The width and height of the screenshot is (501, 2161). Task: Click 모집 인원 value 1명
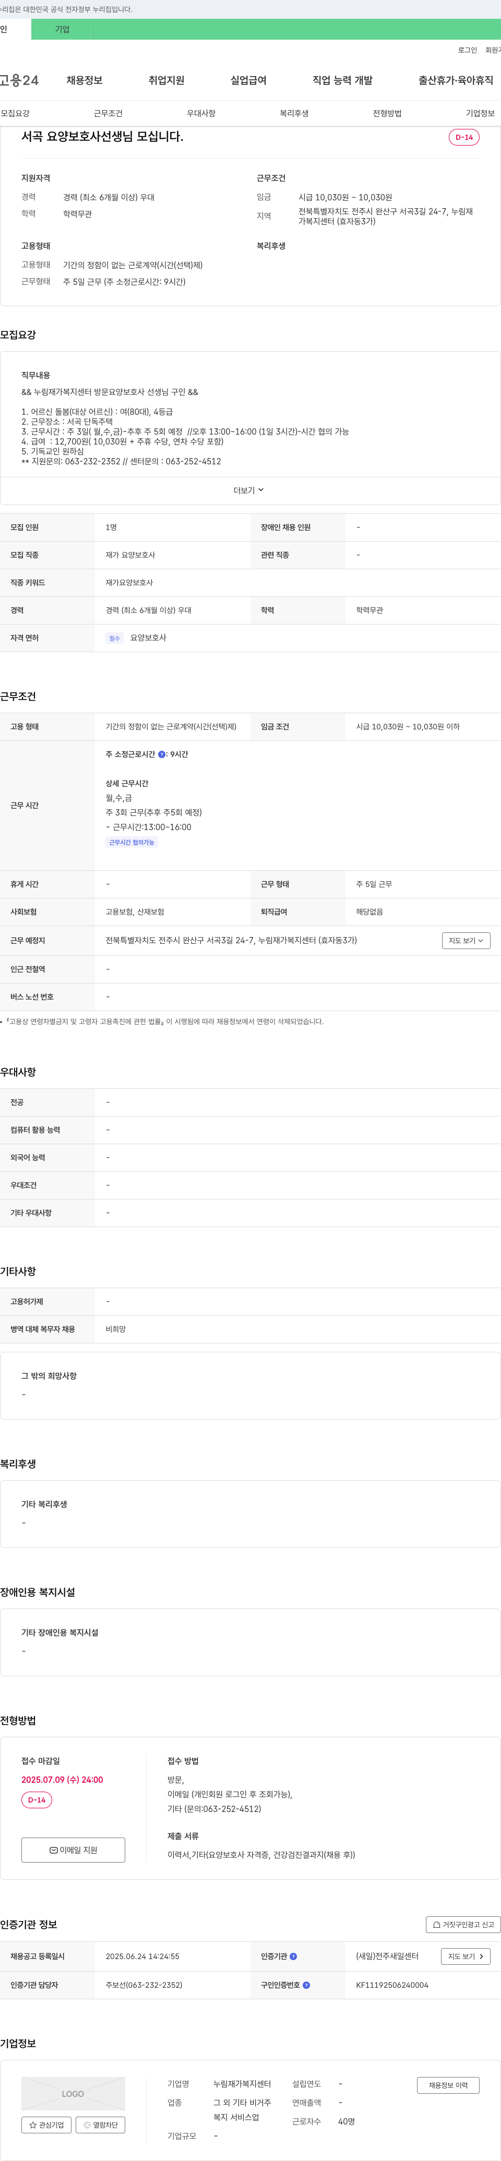(111, 527)
